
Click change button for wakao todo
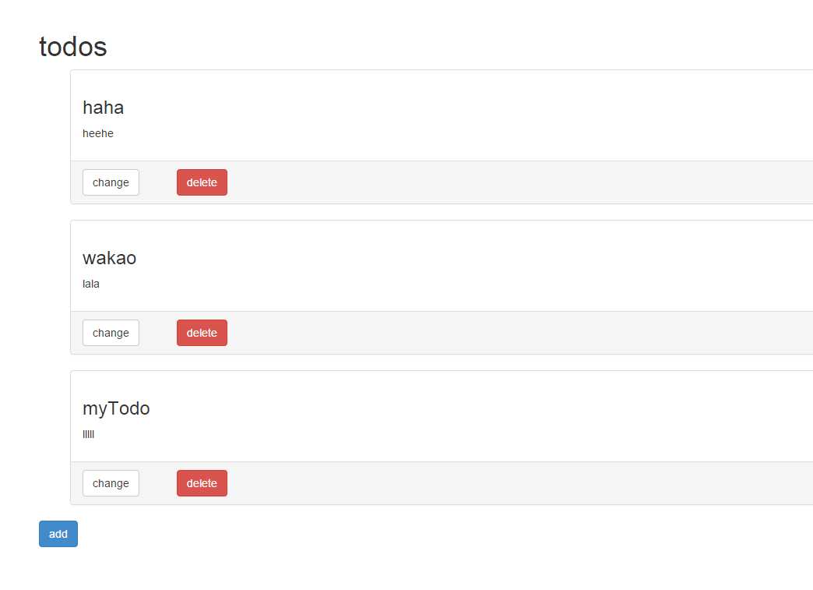(111, 333)
